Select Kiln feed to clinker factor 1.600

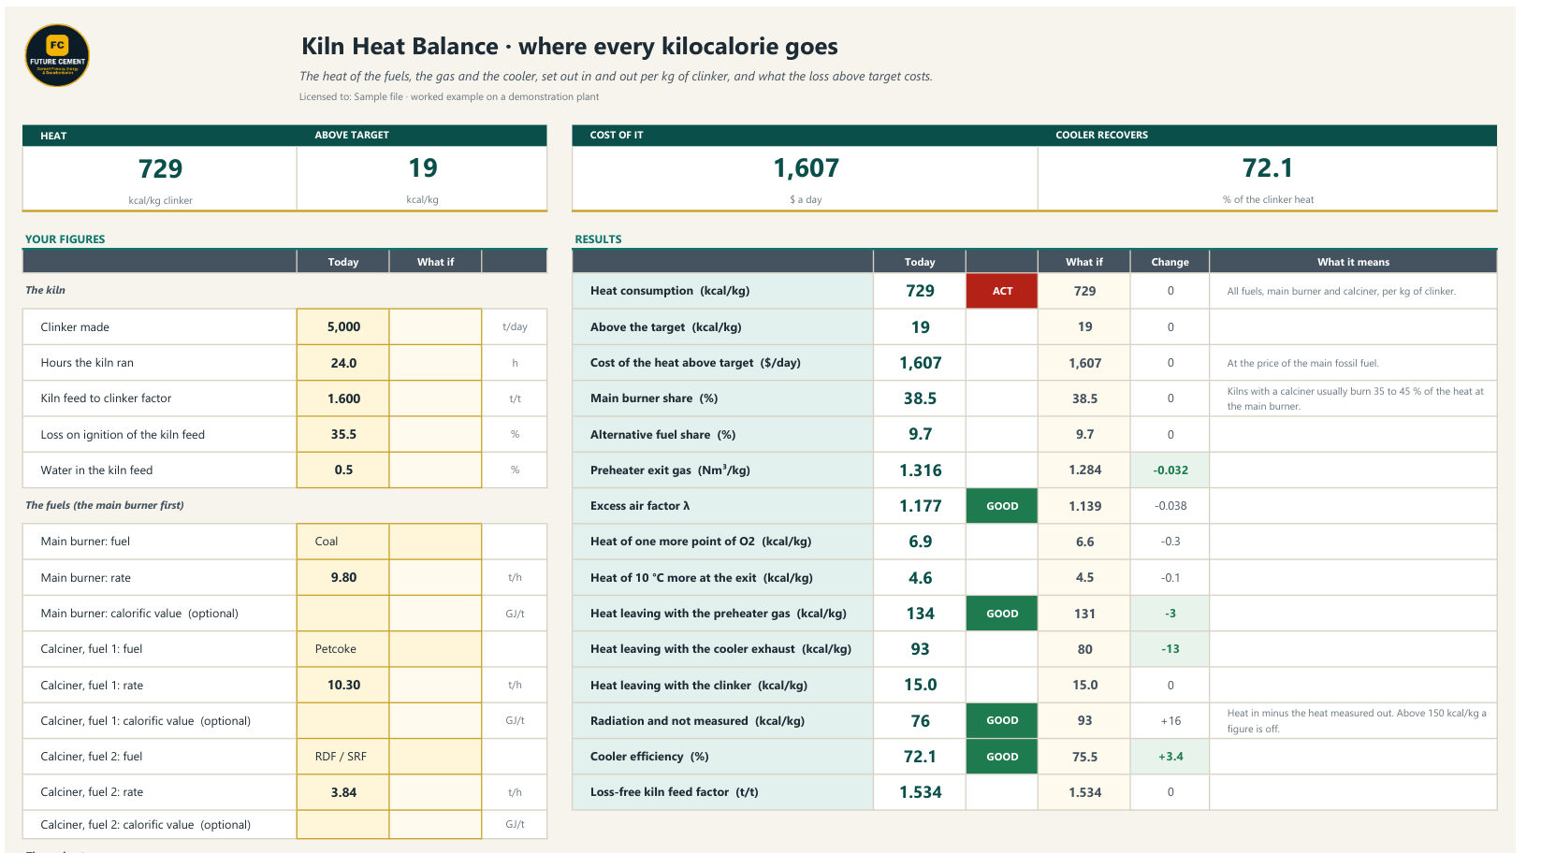[x=343, y=398]
